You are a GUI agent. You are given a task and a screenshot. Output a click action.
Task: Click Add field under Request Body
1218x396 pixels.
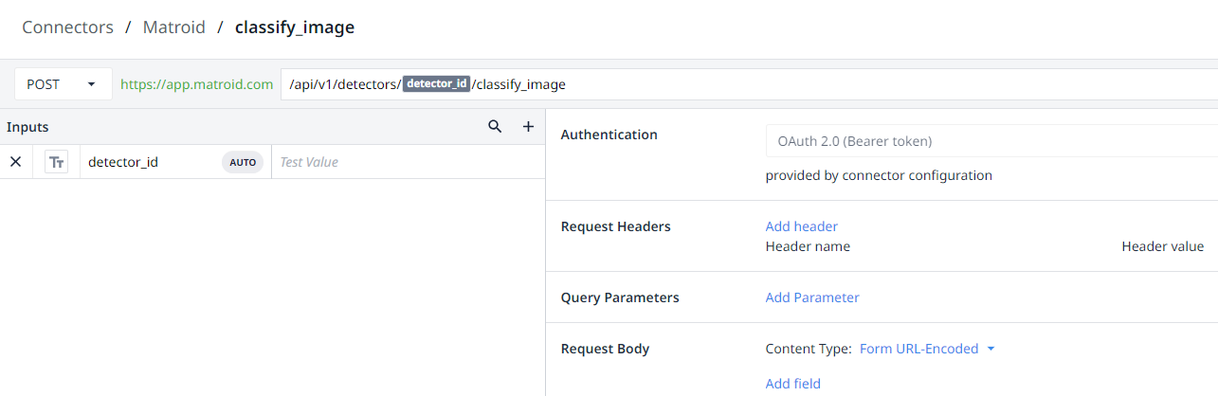[792, 384]
